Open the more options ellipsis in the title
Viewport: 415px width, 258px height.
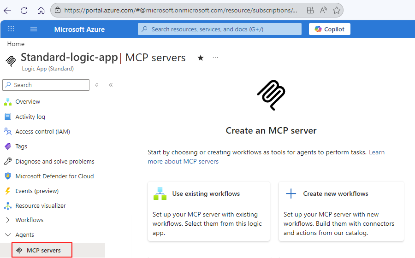pos(215,58)
